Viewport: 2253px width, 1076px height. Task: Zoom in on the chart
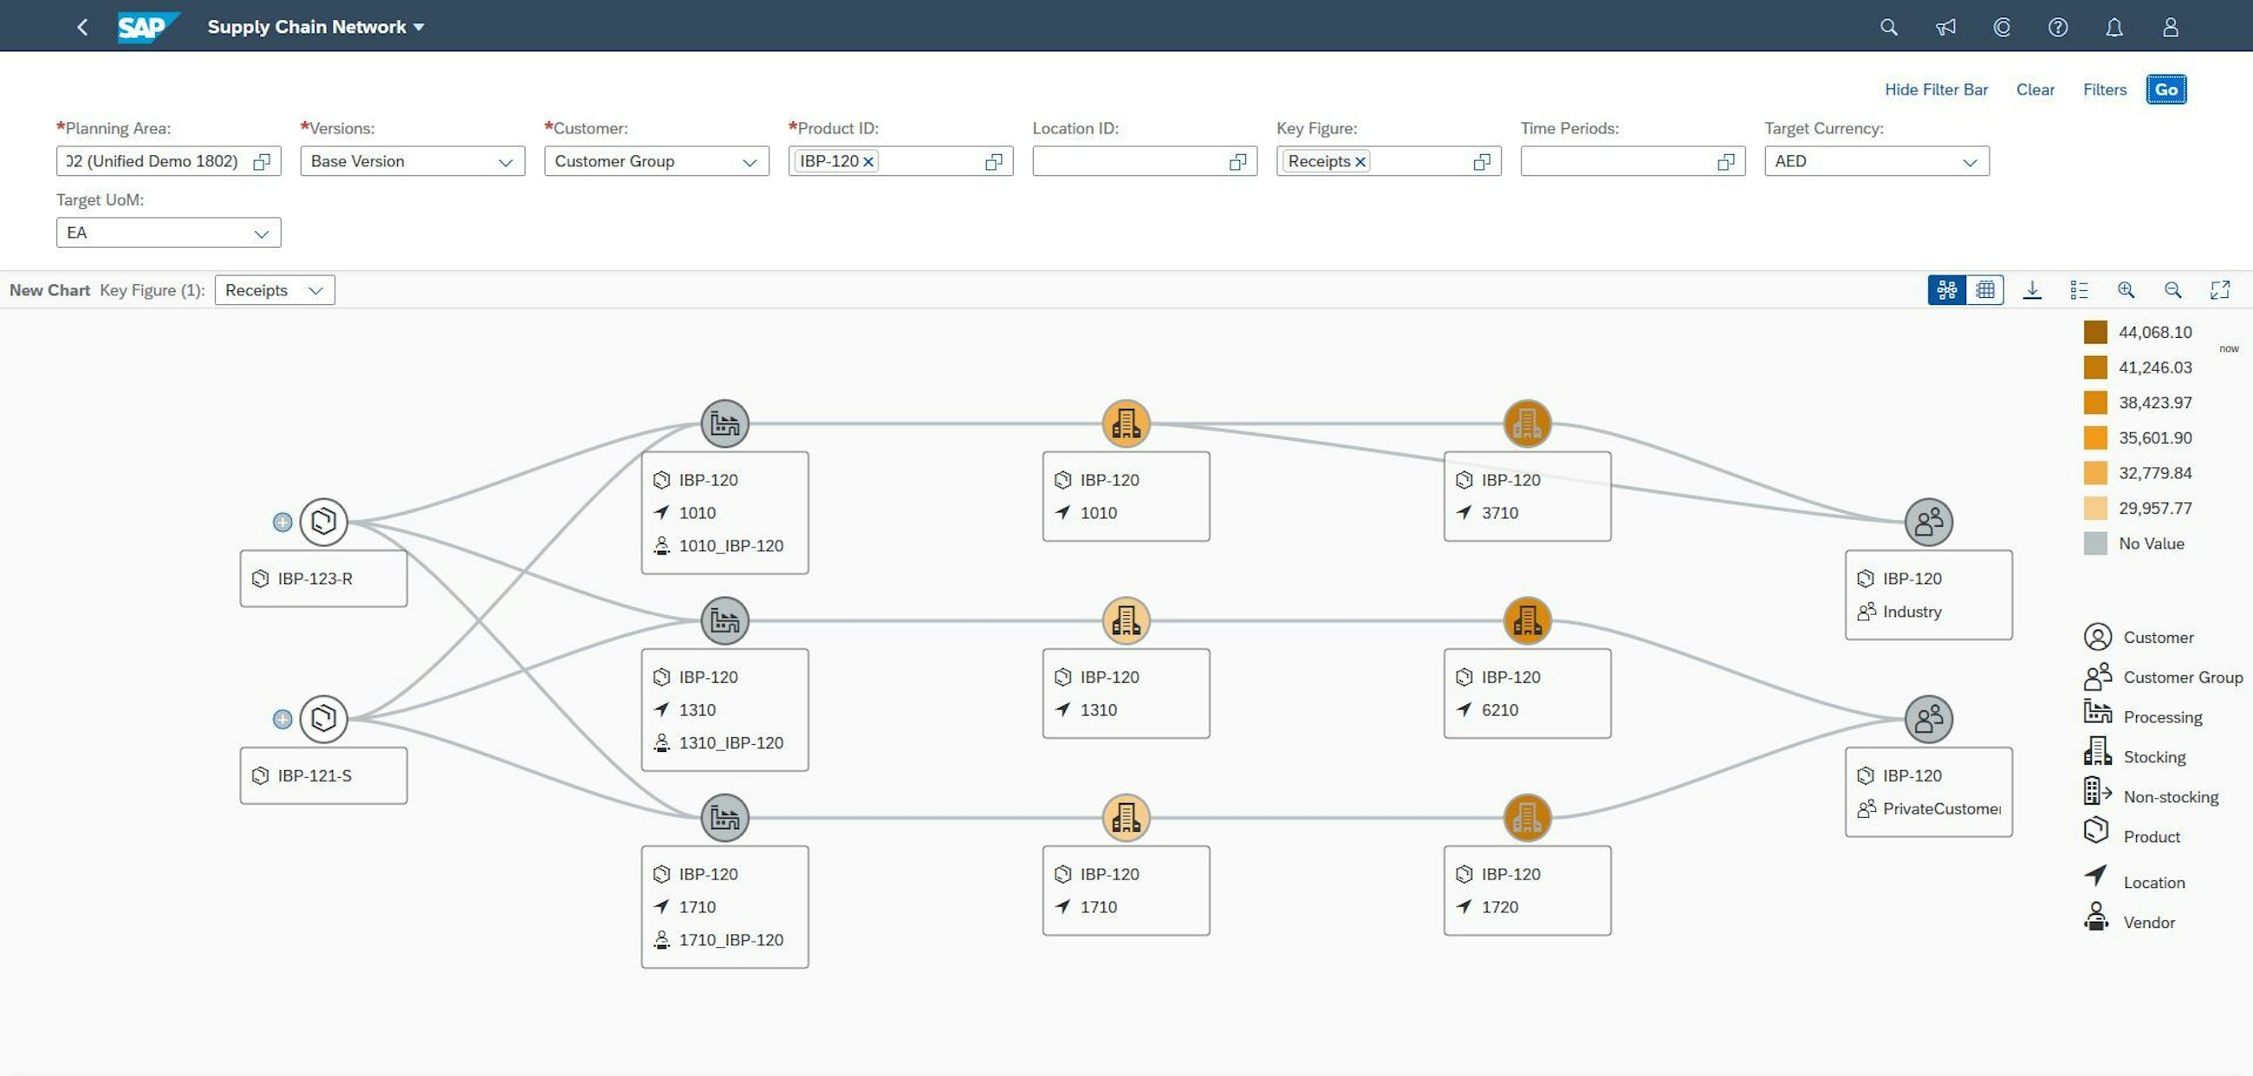[x=2126, y=290]
